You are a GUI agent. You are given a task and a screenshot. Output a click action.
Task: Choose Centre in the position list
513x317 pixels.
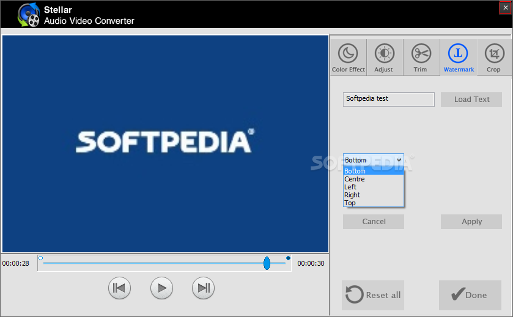tap(374, 179)
